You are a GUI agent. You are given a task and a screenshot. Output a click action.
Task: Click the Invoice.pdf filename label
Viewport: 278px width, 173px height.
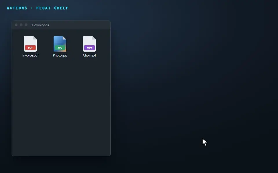point(30,55)
